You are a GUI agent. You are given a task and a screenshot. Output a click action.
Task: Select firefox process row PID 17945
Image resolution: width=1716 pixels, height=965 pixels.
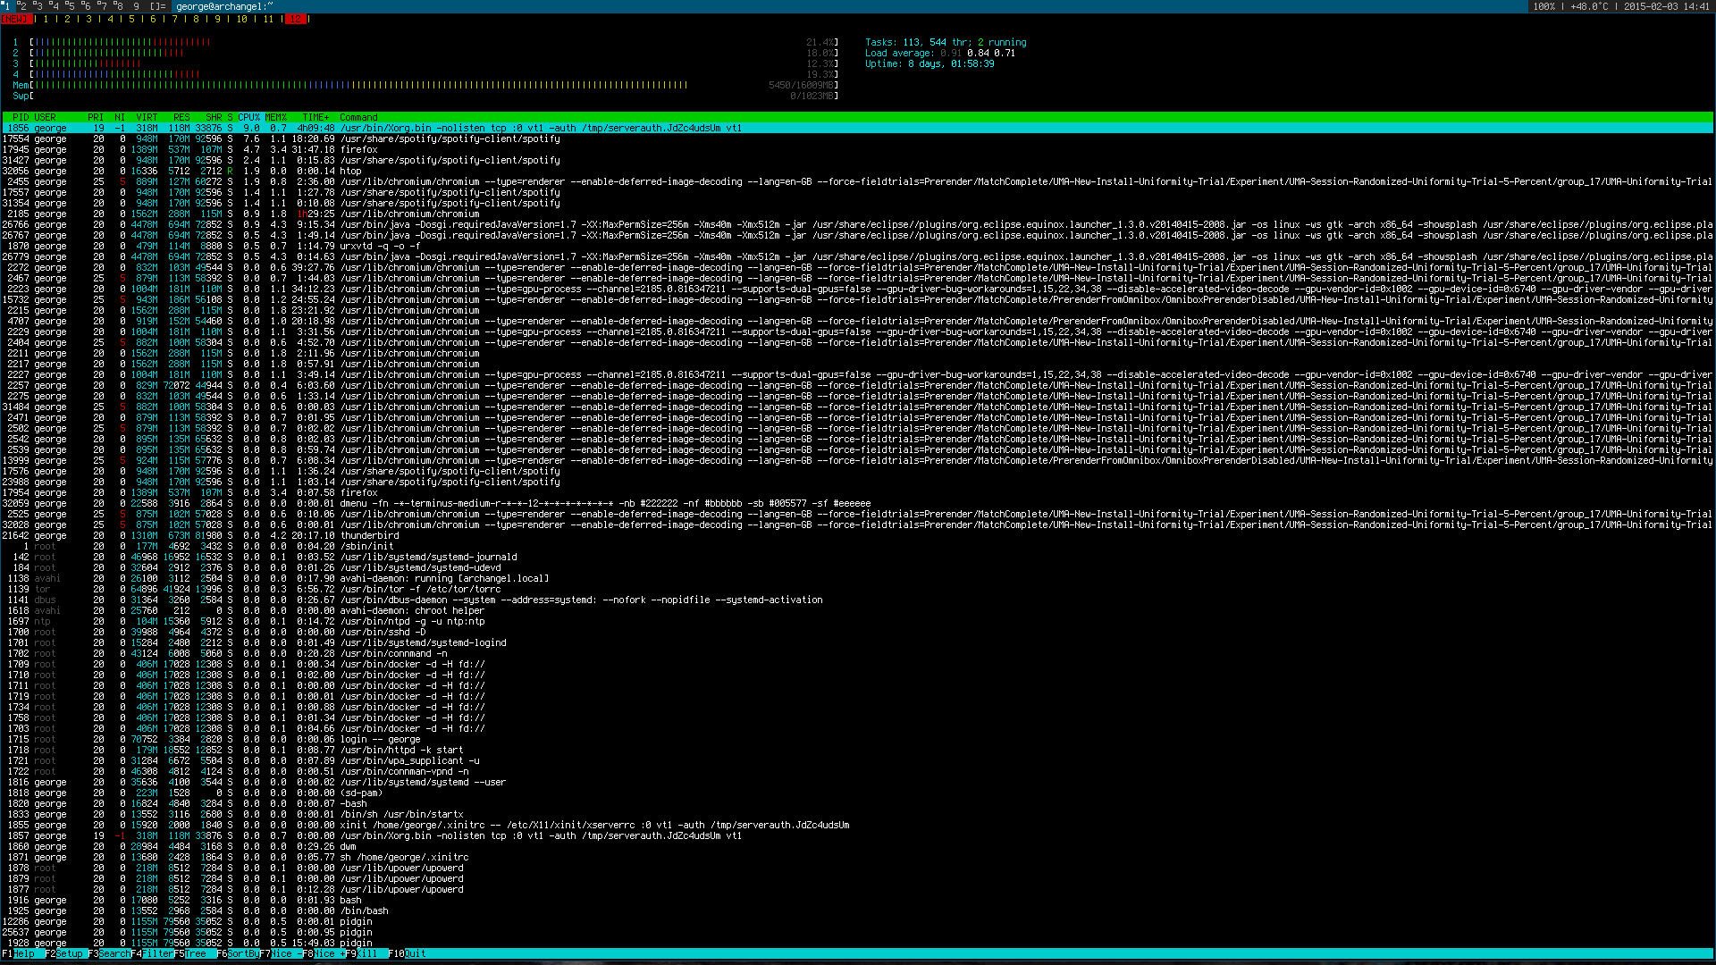[858, 149]
